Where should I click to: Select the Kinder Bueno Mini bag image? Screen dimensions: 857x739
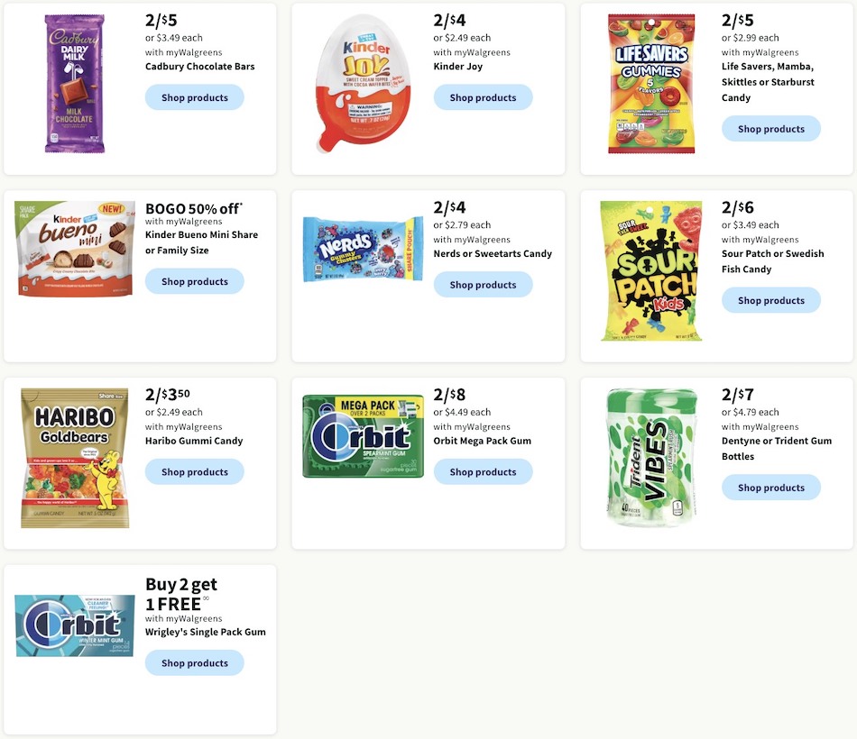(x=76, y=249)
